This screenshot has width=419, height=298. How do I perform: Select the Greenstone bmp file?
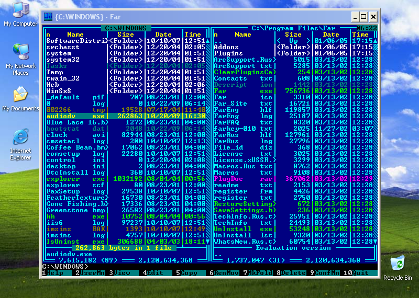(126, 210)
